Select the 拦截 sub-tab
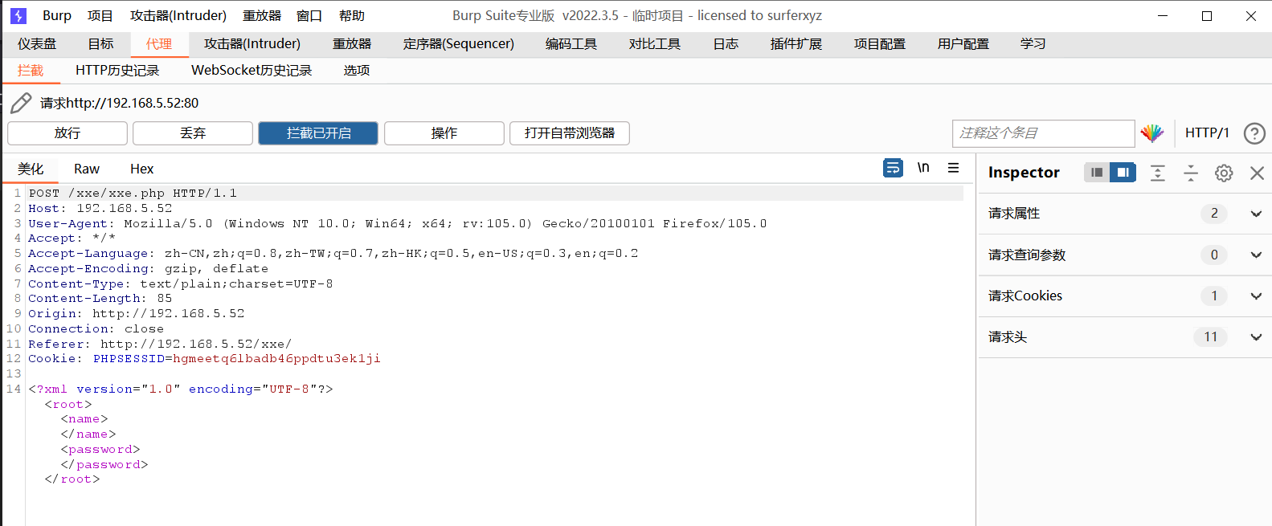Screen dimensions: 1272x526 [x=31, y=71]
